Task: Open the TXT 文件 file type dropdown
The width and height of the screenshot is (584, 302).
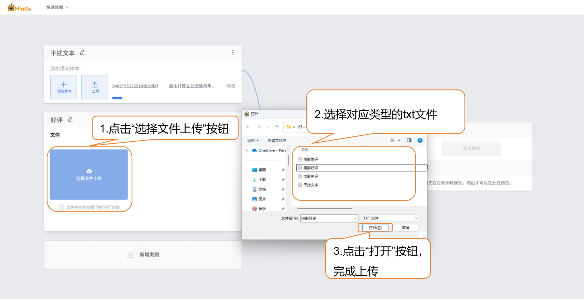Action: pyautogui.click(x=390, y=218)
